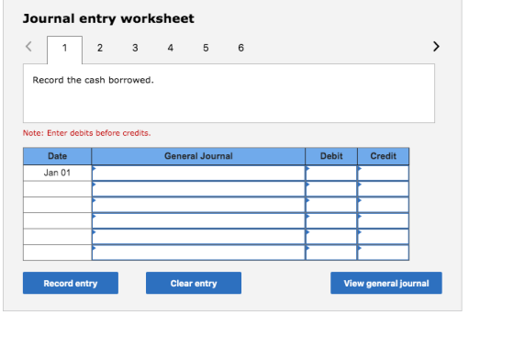
Task: Open General Journal account dropdown in fifth row
Action: point(198,237)
